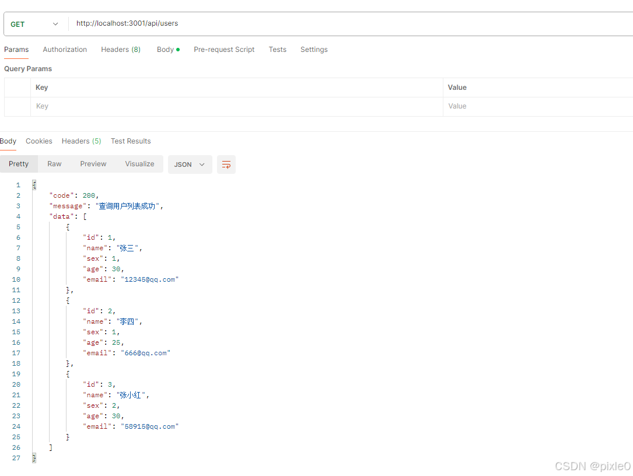Click the name "张三" value

coord(127,249)
